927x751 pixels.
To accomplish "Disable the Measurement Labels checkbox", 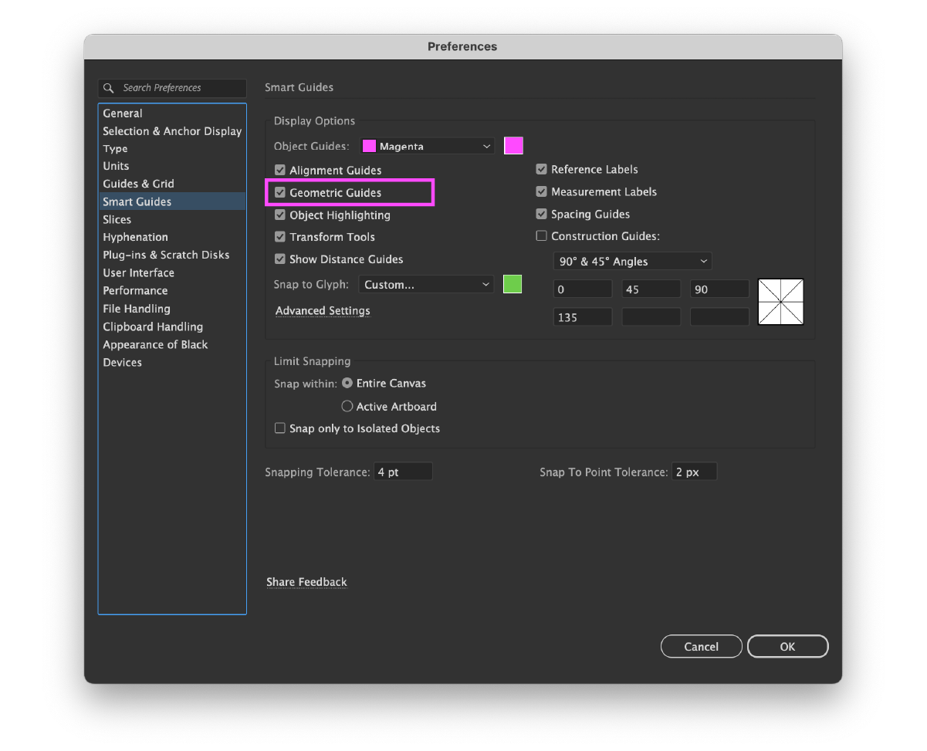I will [542, 191].
